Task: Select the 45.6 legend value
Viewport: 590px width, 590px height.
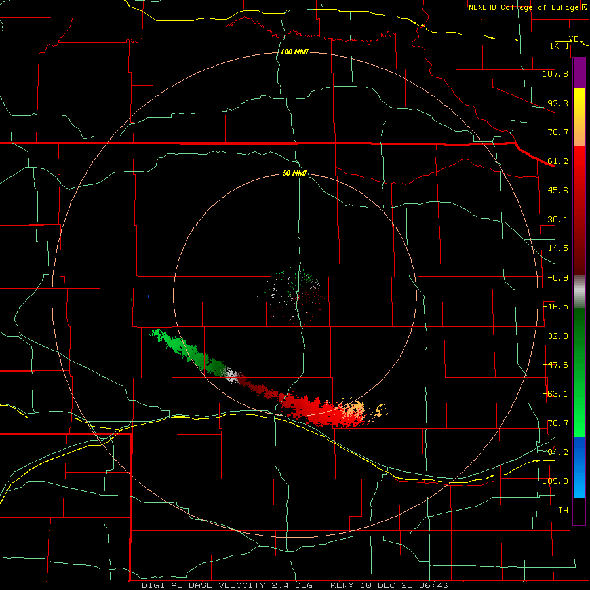Action: (558, 190)
